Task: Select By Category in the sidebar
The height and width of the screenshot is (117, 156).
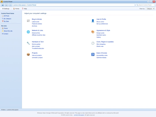Action: [7, 18]
